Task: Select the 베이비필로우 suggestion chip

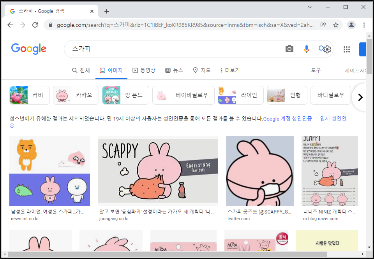Action: click(183, 95)
